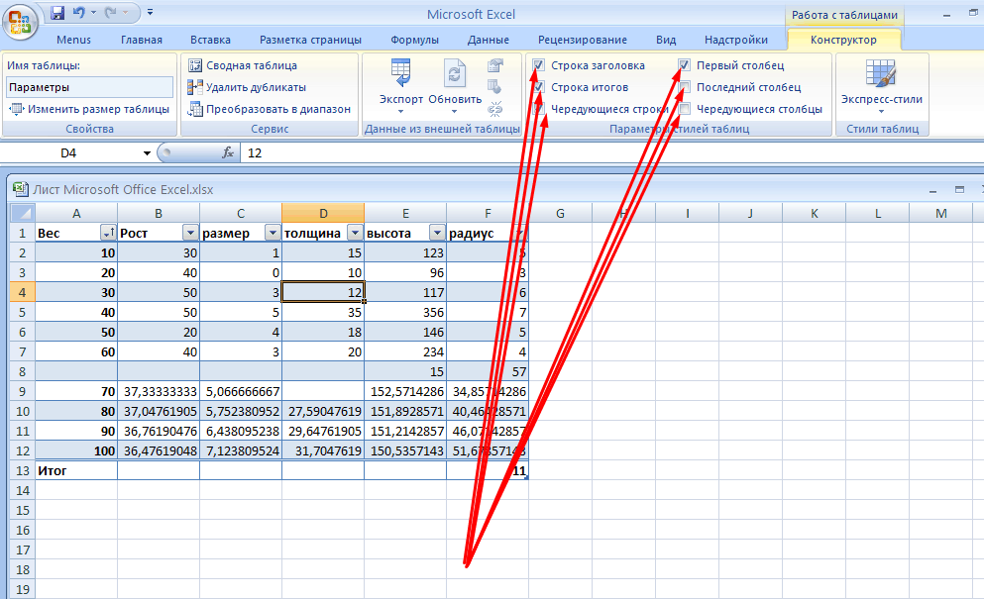Undo the last action
984x599 pixels.
click(x=78, y=13)
